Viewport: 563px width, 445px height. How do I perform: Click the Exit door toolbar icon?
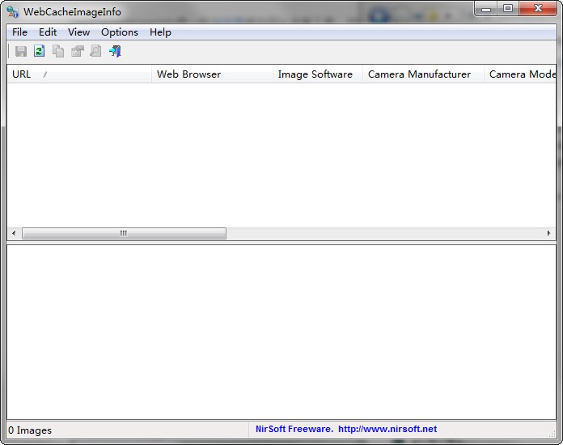pyautogui.click(x=115, y=51)
